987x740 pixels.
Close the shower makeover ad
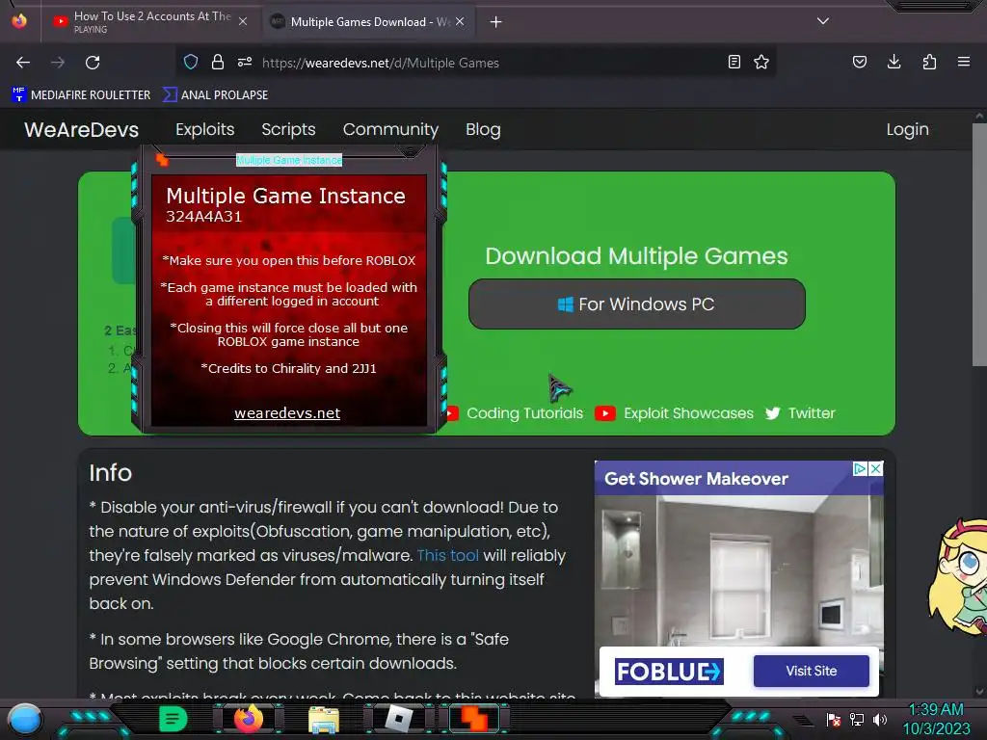pos(875,469)
